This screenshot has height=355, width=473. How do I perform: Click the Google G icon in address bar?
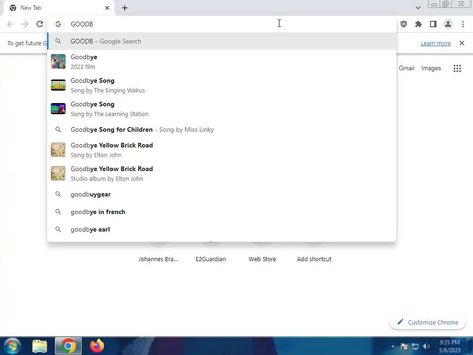(58, 24)
